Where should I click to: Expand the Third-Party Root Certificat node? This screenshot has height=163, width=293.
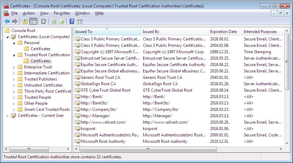14,92
